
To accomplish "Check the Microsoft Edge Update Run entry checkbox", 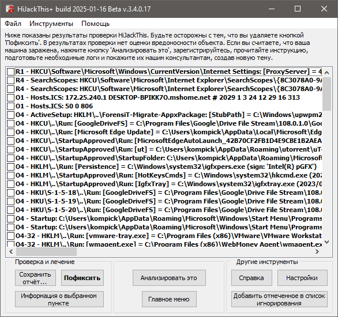I will pos(10,132).
